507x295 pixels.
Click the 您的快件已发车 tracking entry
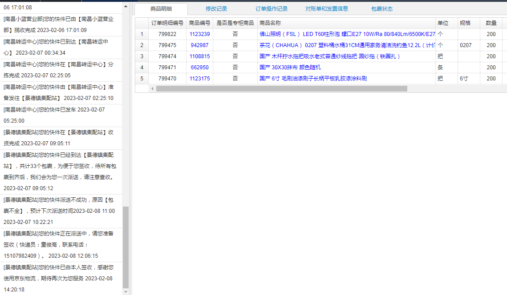point(61,115)
